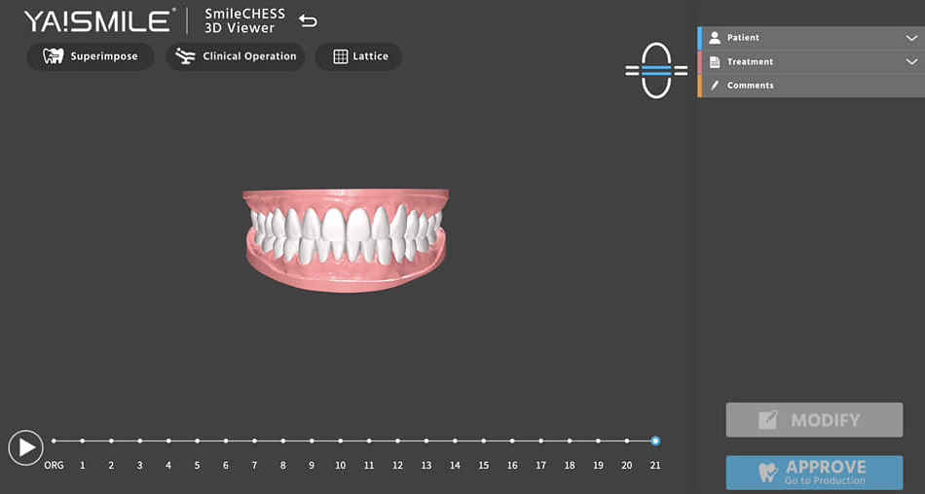Click the tooth icon on Approve button
925x494 pixels.
pos(768,473)
